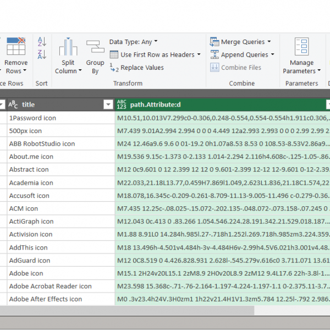330x330 pixels.
Task: Click the Merge Queries icon
Action: pos(215,42)
